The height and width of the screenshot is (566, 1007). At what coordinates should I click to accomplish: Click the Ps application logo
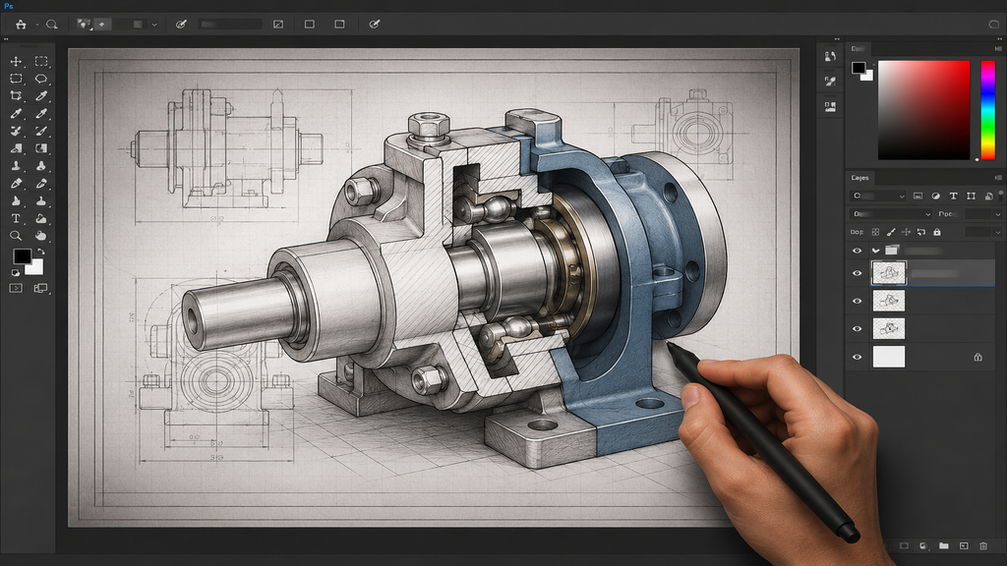click(x=8, y=6)
